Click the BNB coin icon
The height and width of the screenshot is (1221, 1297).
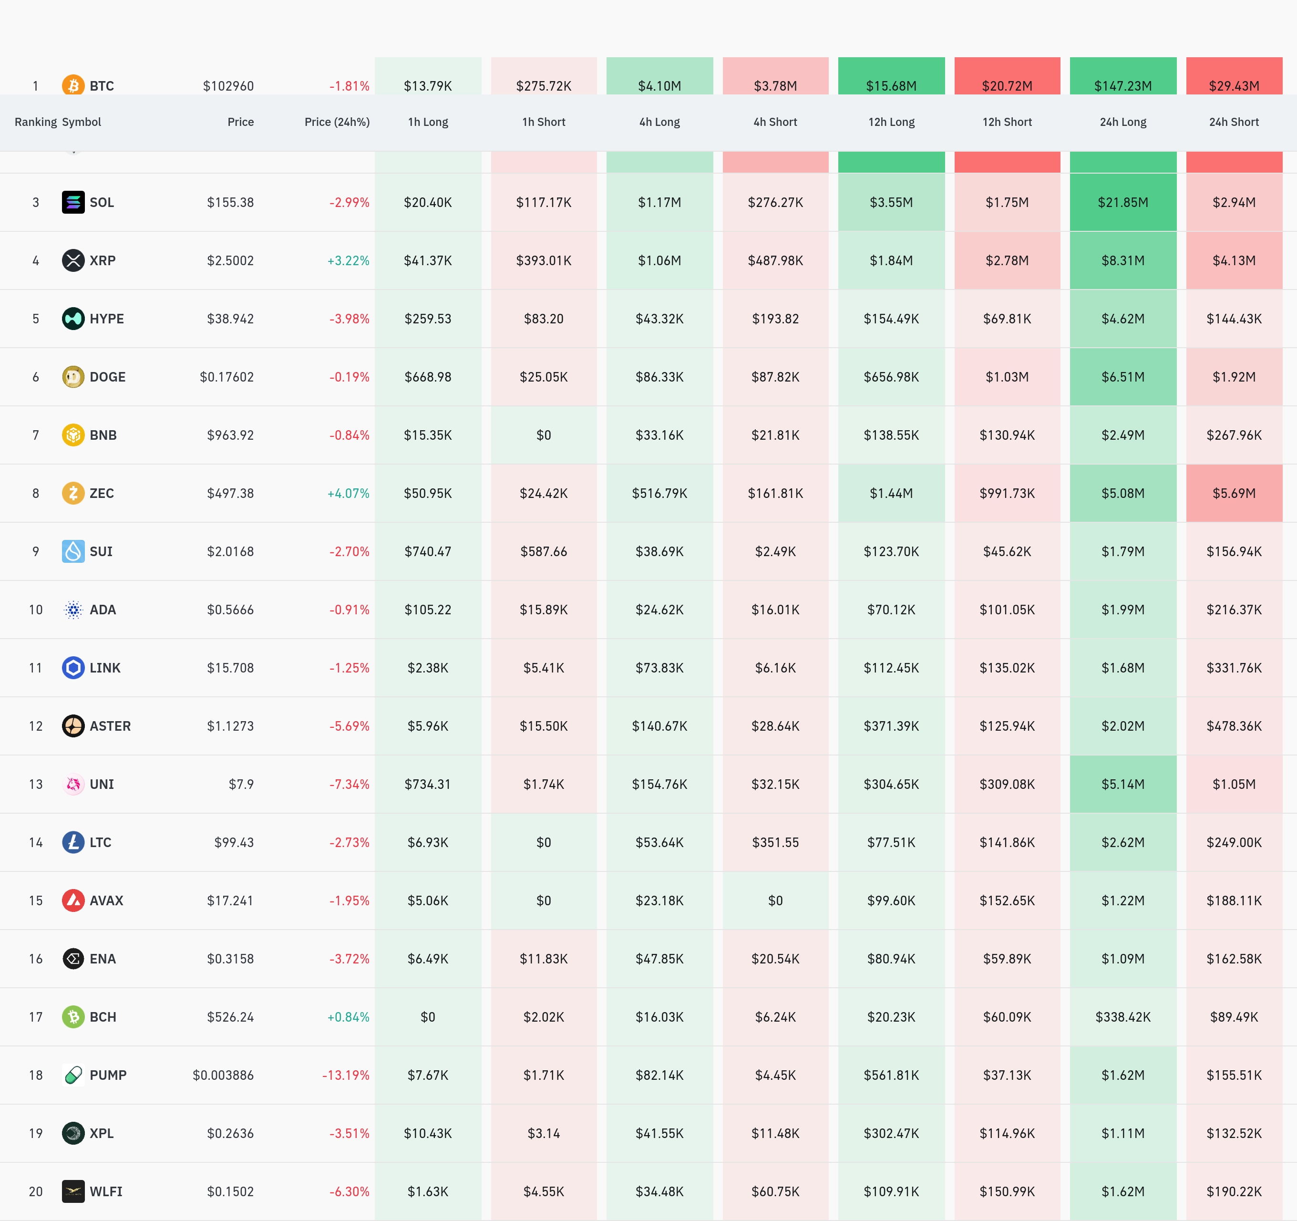73,435
